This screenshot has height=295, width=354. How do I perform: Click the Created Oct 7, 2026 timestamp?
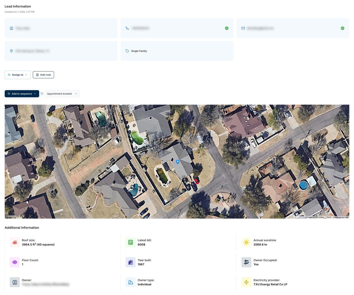20,12
